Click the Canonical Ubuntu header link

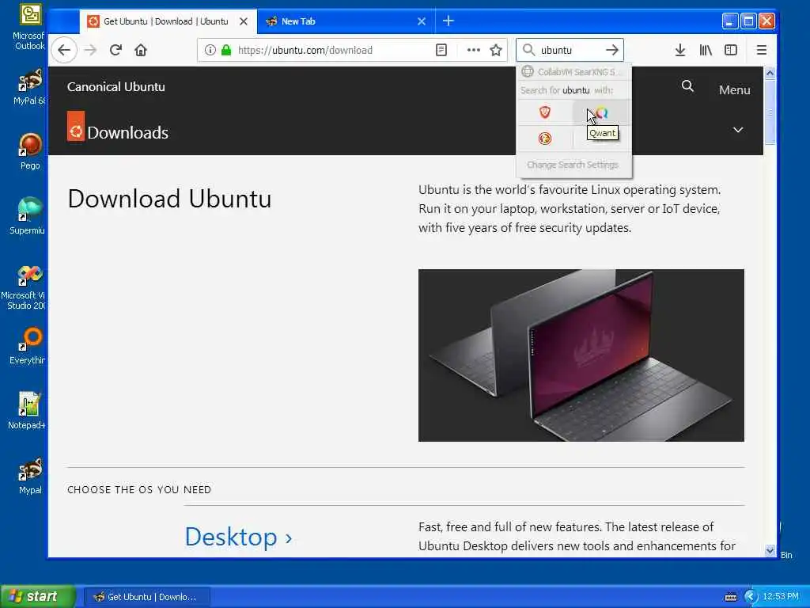(x=116, y=87)
